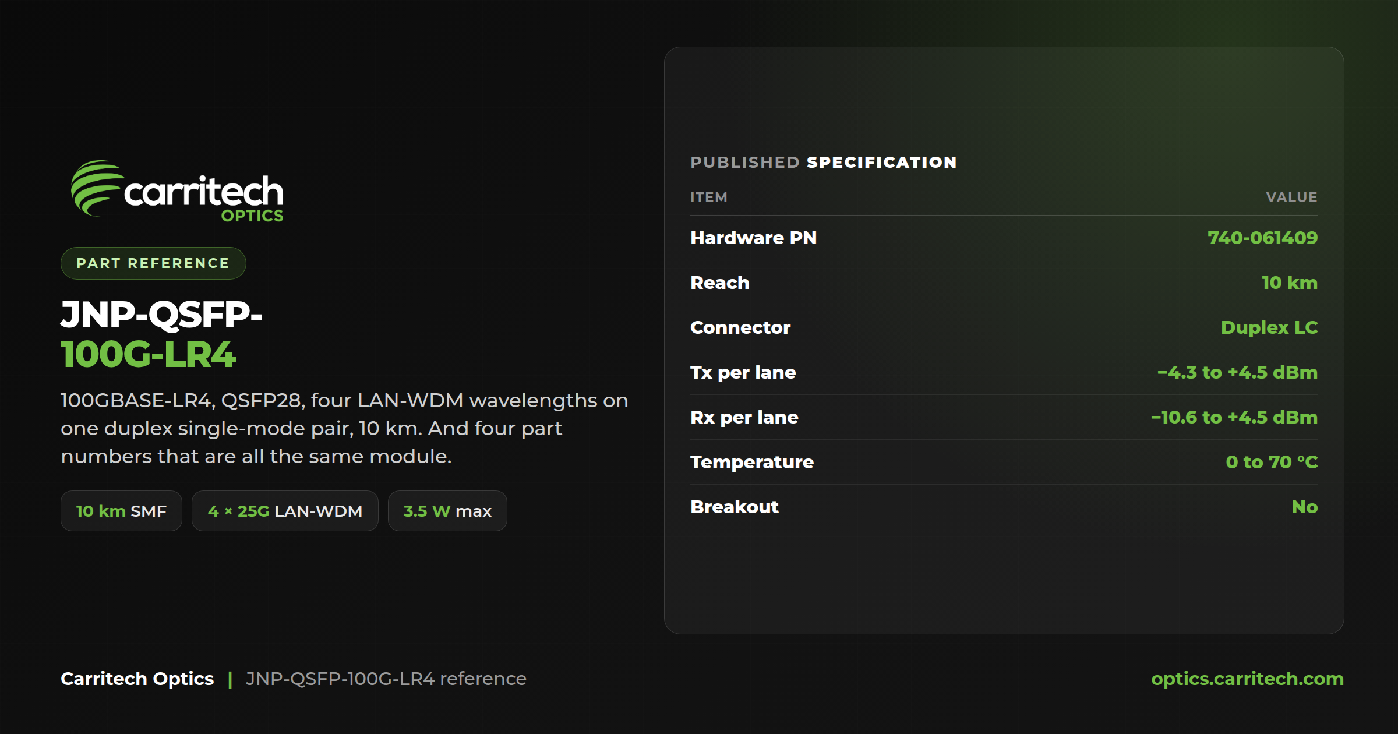Select the Tx per lane row
Viewport: 1398px width, 734px height.
[x=1004, y=372]
